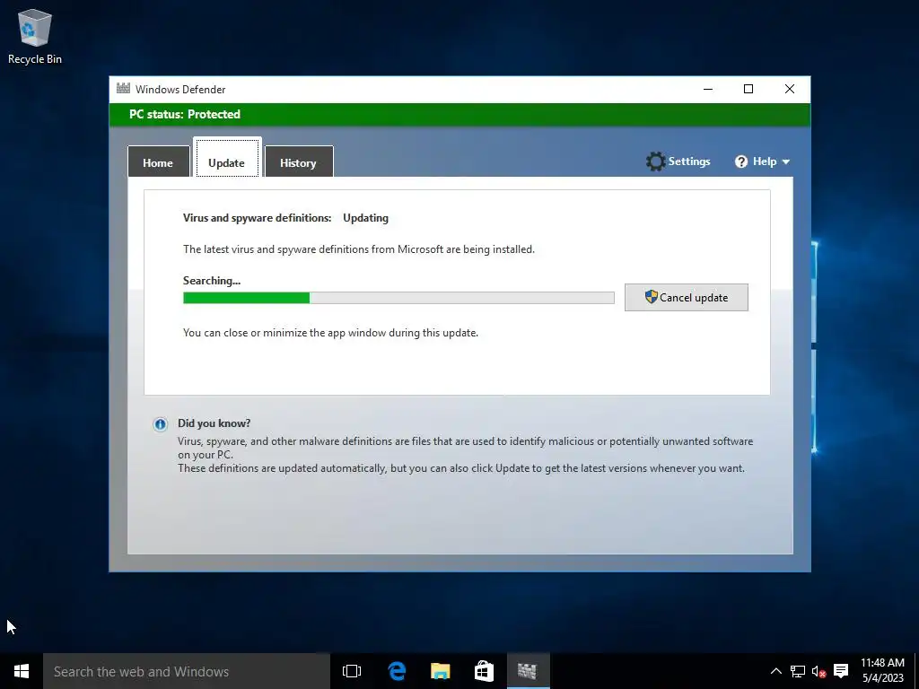Click 'Virus and spyware definitions:' label
The image size is (919, 689).
point(258,218)
